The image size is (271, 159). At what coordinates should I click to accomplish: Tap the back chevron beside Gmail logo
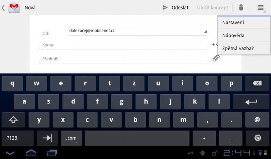[3, 8]
